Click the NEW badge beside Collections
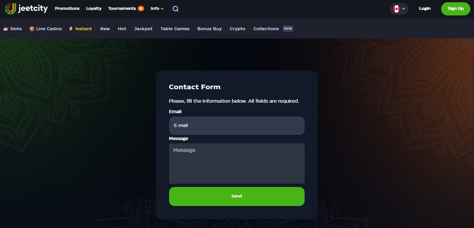Viewport: 474px width, 228px height. pyautogui.click(x=288, y=29)
